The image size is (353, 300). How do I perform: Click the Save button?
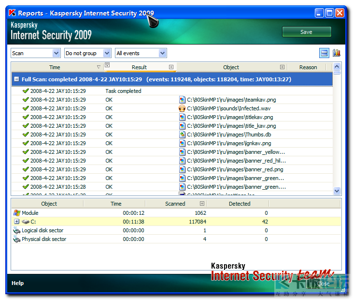tap(306, 32)
